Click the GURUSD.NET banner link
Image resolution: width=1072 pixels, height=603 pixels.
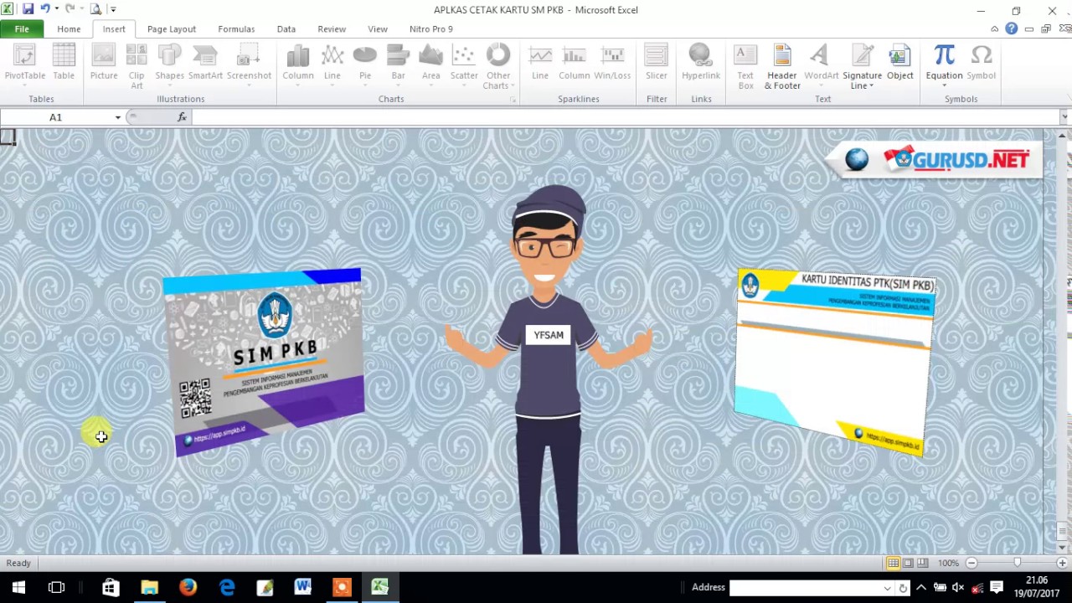(x=934, y=159)
